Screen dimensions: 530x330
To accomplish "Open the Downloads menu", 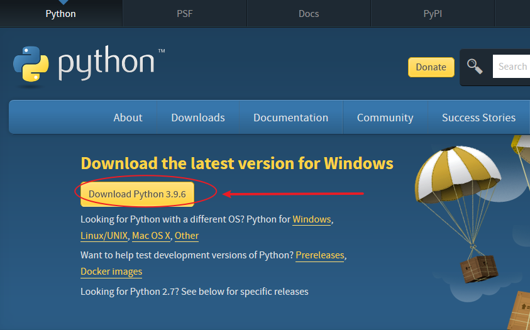I will pos(198,118).
